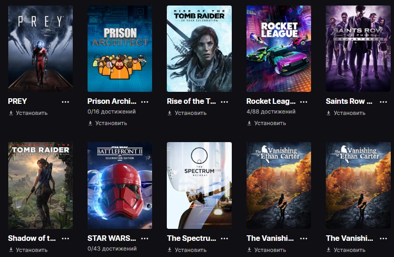The image size is (394, 257).
Task: Open the three-dot menu for The Spectrum Retreat
Action: [x=224, y=239]
